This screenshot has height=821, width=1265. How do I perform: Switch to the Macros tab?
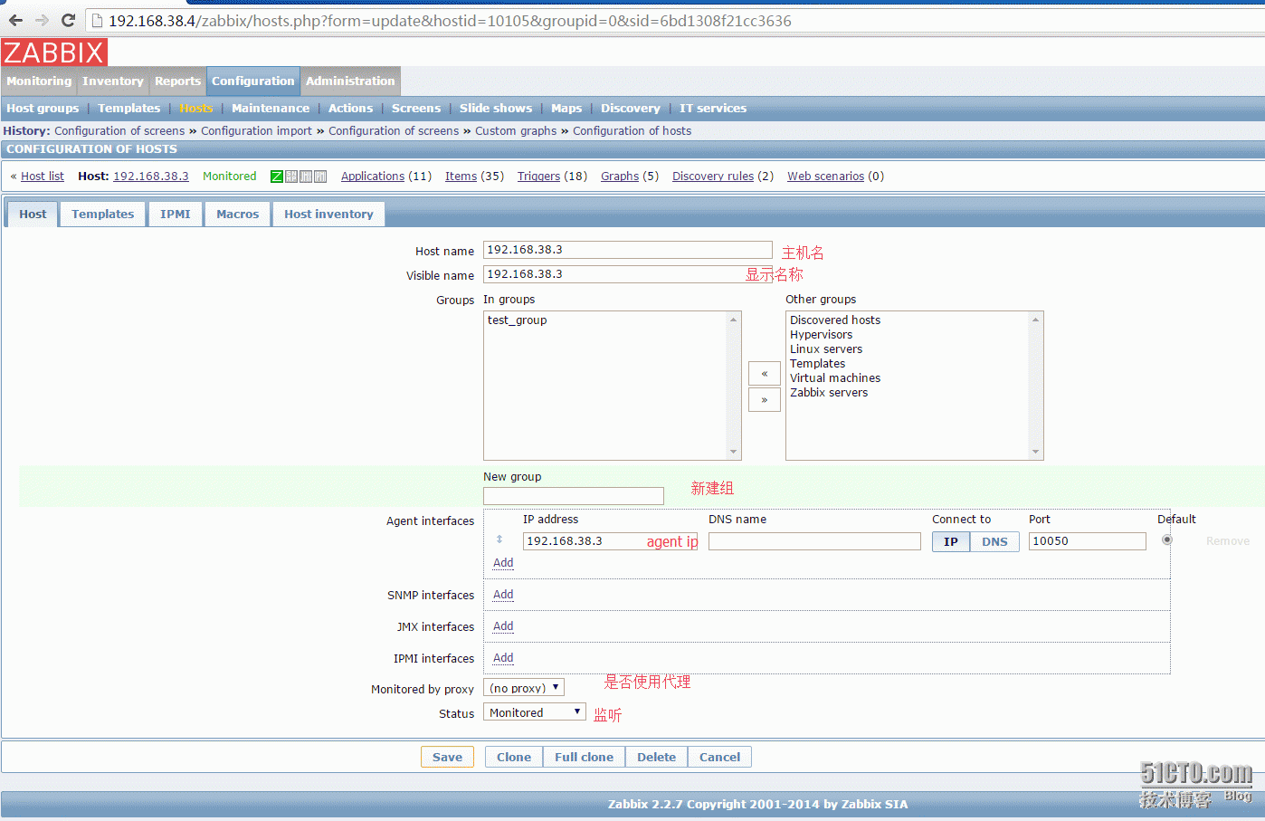(238, 214)
